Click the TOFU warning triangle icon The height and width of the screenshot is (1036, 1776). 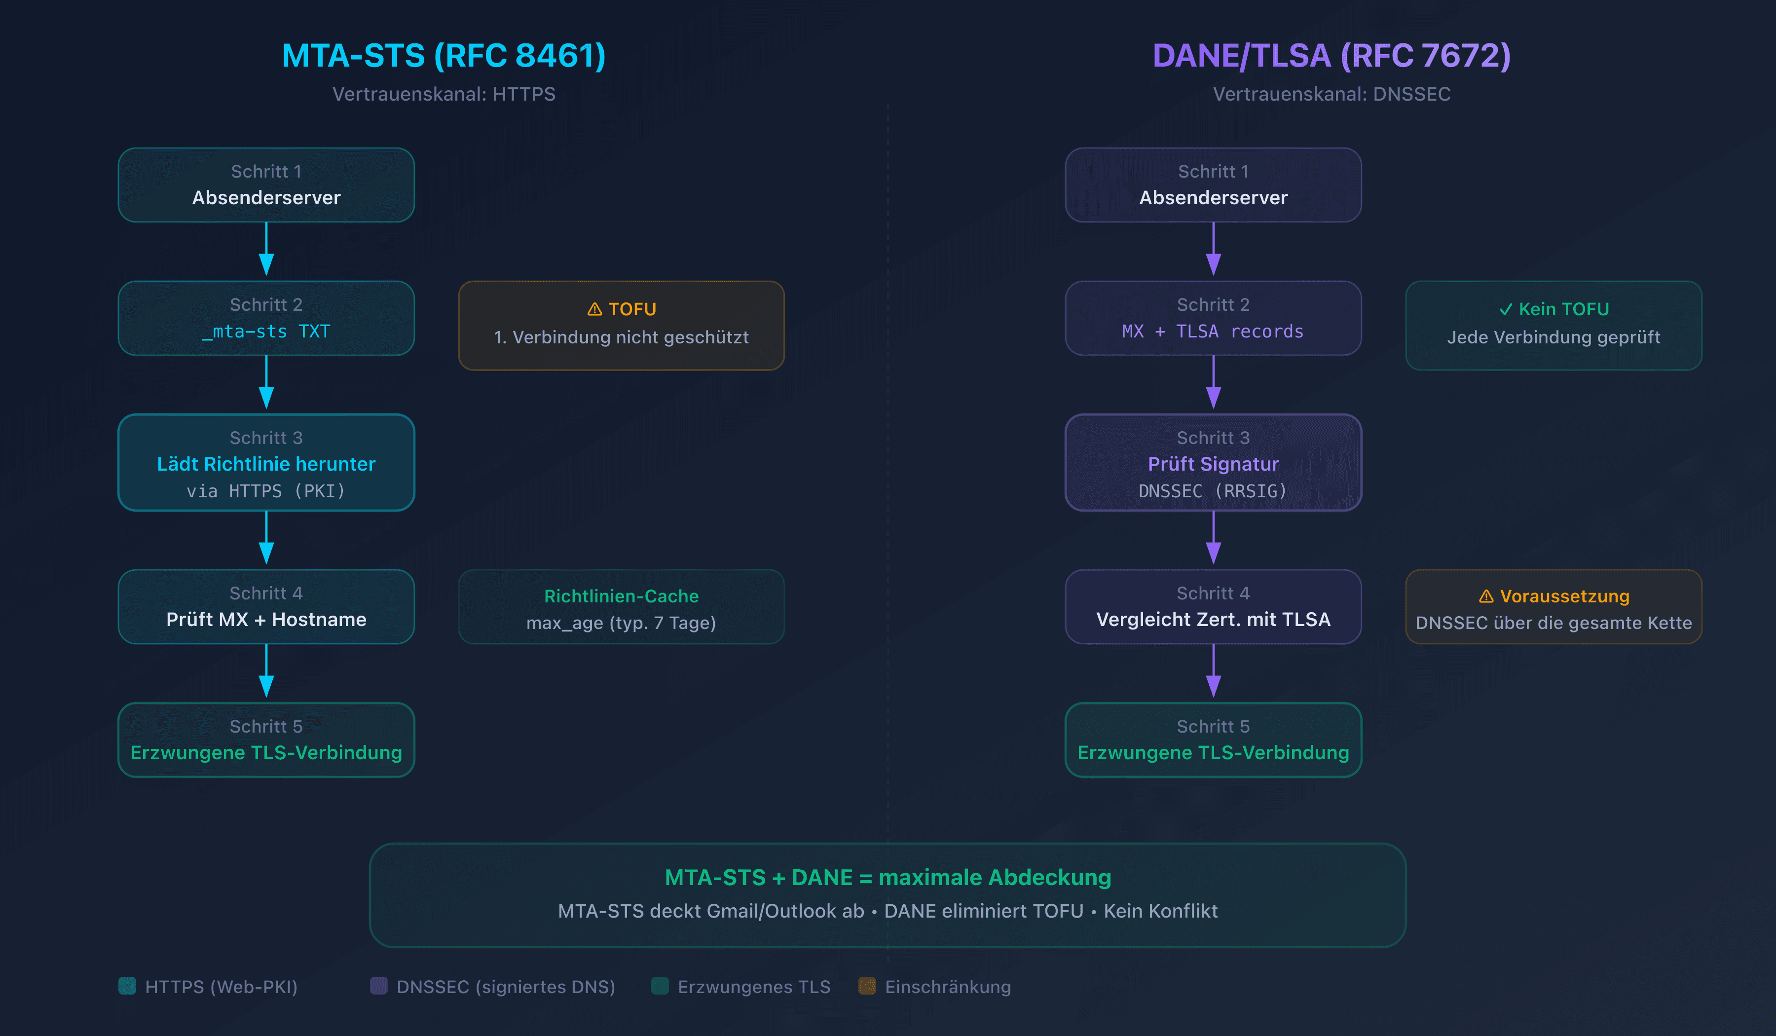pyautogui.click(x=594, y=309)
